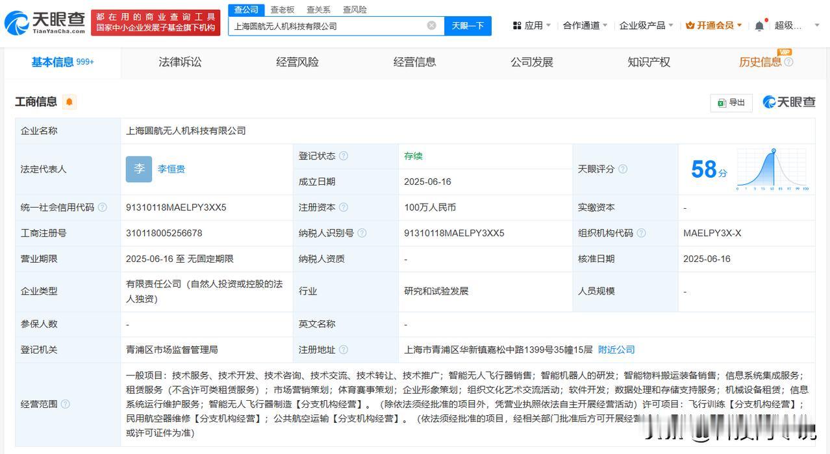Viewport: 830px width, 454px height.
Task: Click the 研究和试验发展 industry value
Action: (436, 291)
